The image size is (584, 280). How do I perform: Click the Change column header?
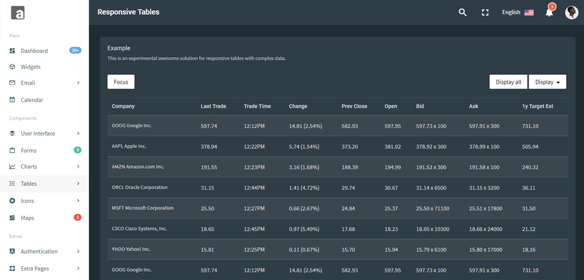pos(298,106)
